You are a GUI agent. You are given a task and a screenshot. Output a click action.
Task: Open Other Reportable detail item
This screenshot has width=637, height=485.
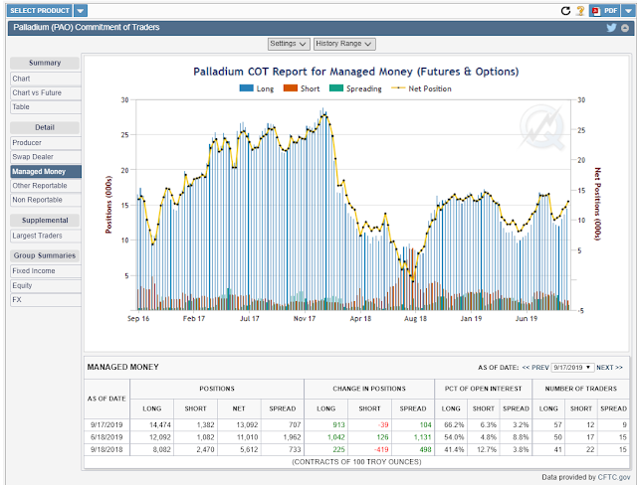[46, 186]
